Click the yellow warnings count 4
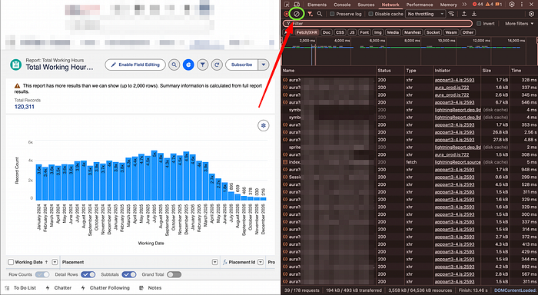This screenshot has height=295, width=538. [x=489, y=5]
